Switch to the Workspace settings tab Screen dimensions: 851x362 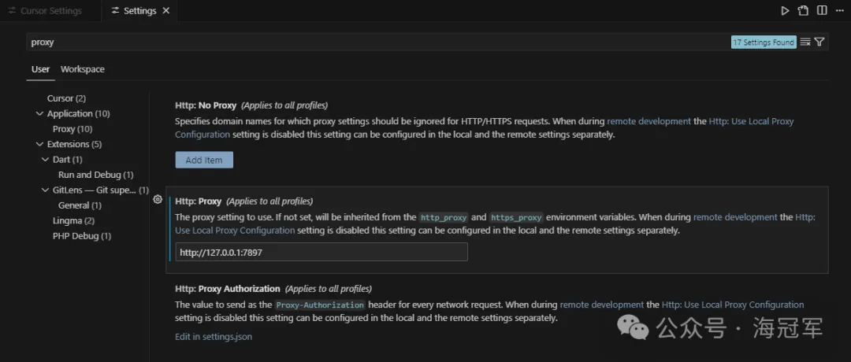83,69
